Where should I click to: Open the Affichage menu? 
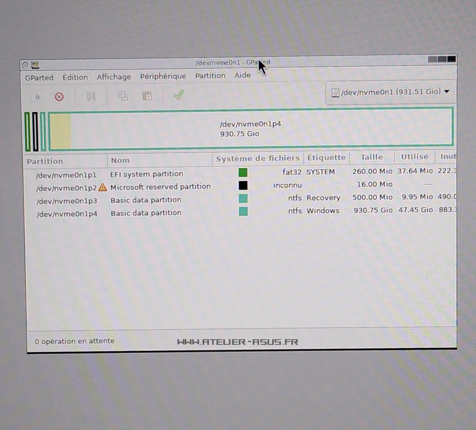pos(114,77)
